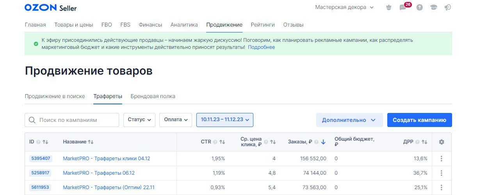
Task: Click the 13,6% ДРР cell
Action: (420, 159)
